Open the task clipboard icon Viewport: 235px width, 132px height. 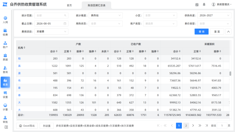197,4
